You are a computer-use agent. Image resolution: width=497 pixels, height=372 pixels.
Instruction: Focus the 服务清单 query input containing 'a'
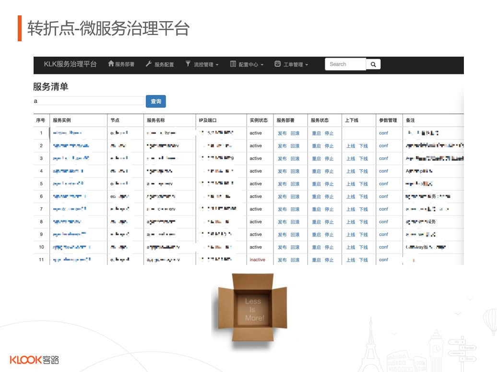click(88, 101)
